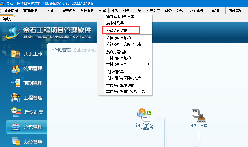This screenshot has width=248, height=147.
Task: Open the 分包 menu in menu bar
Action: (x=114, y=11)
